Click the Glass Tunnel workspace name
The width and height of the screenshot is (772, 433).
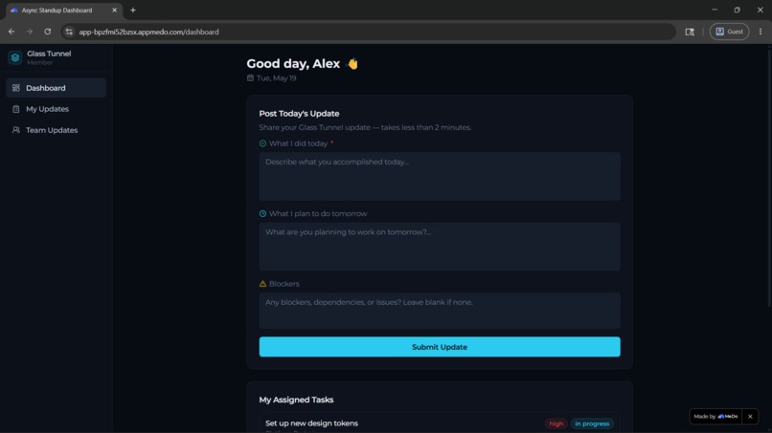[x=49, y=54]
